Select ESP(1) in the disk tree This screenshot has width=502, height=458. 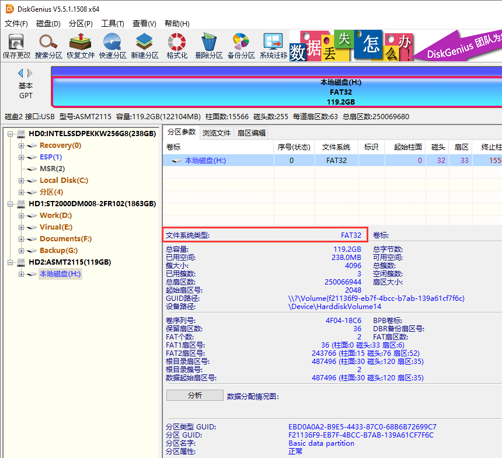tap(51, 157)
